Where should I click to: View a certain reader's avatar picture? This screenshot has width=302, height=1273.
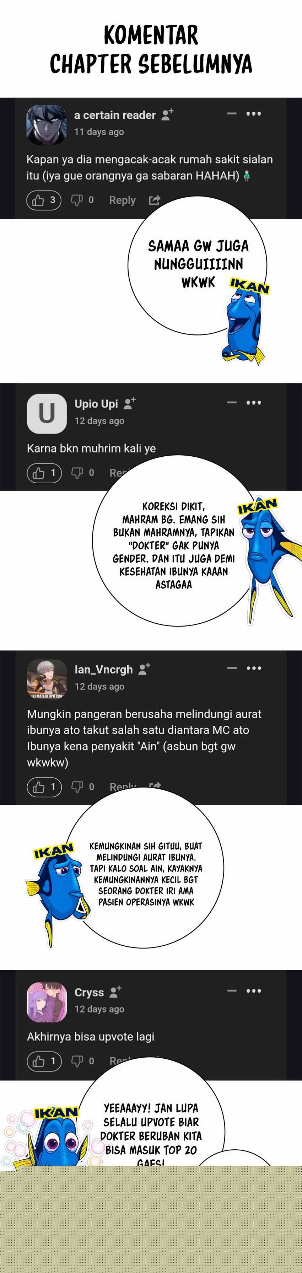(46, 124)
